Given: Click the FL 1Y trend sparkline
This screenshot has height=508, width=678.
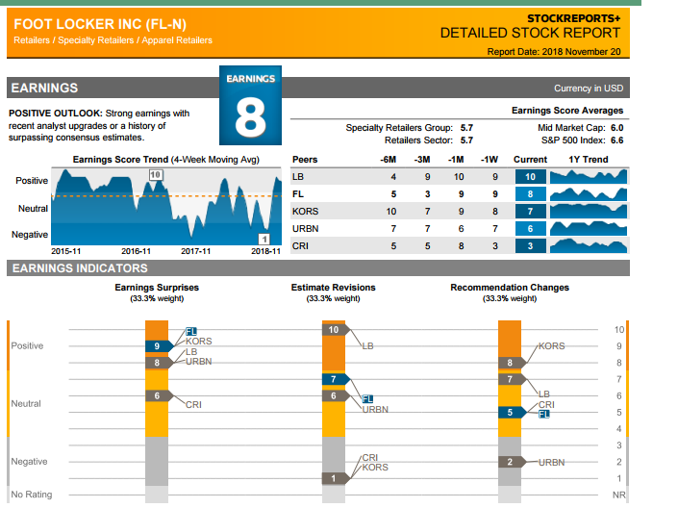Looking at the screenshot, I should point(589,193).
